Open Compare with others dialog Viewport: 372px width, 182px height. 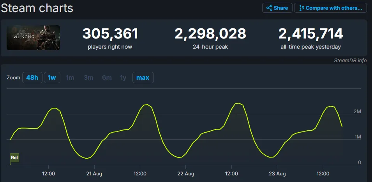[330, 8]
